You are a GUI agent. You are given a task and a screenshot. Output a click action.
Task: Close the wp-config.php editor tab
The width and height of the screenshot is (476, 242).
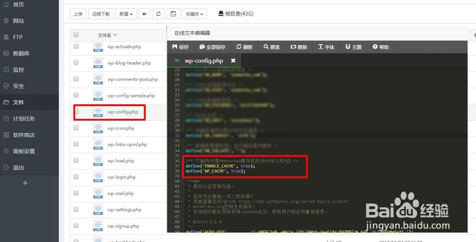pos(233,61)
